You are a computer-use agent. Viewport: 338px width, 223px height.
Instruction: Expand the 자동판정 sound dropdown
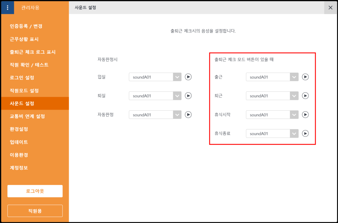(x=155, y=115)
